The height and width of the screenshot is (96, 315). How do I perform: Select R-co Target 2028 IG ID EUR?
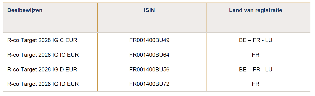pos(43,84)
